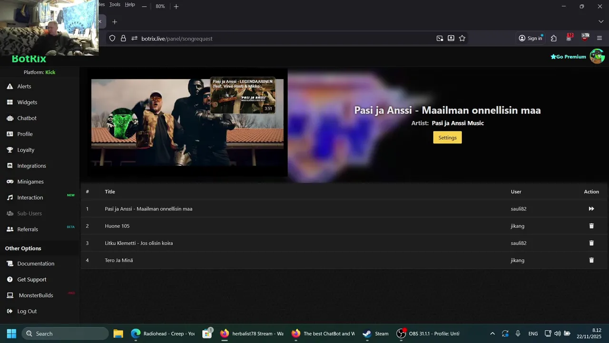This screenshot has height=343, width=609.
Task: Zoom in with plus beside 80%
Action: [176, 6]
